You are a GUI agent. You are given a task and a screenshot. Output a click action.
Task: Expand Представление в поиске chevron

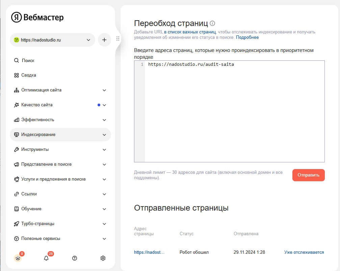click(104, 165)
